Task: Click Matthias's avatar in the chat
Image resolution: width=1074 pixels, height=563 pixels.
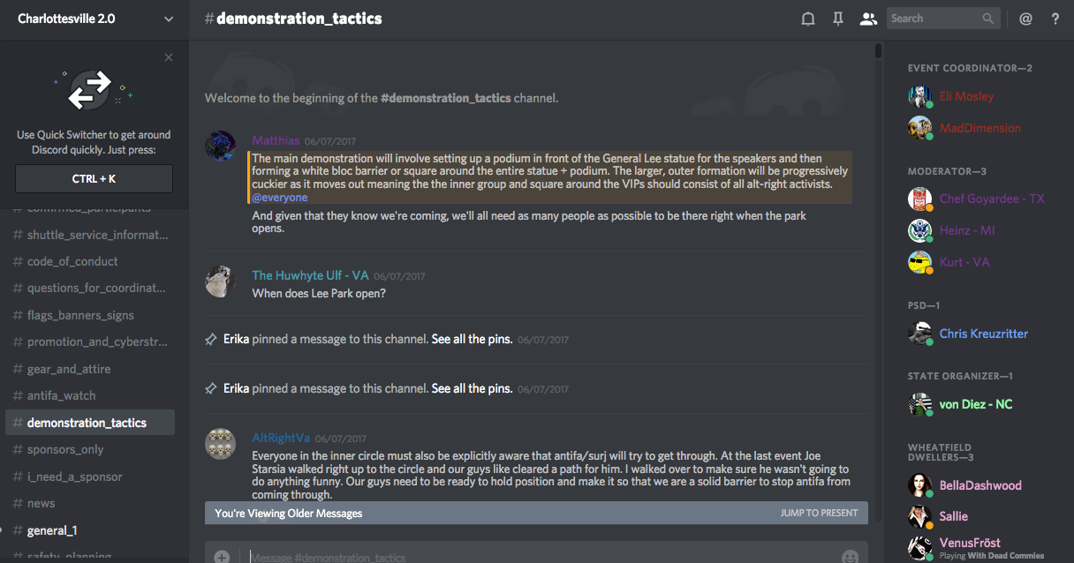Action: 220,146
